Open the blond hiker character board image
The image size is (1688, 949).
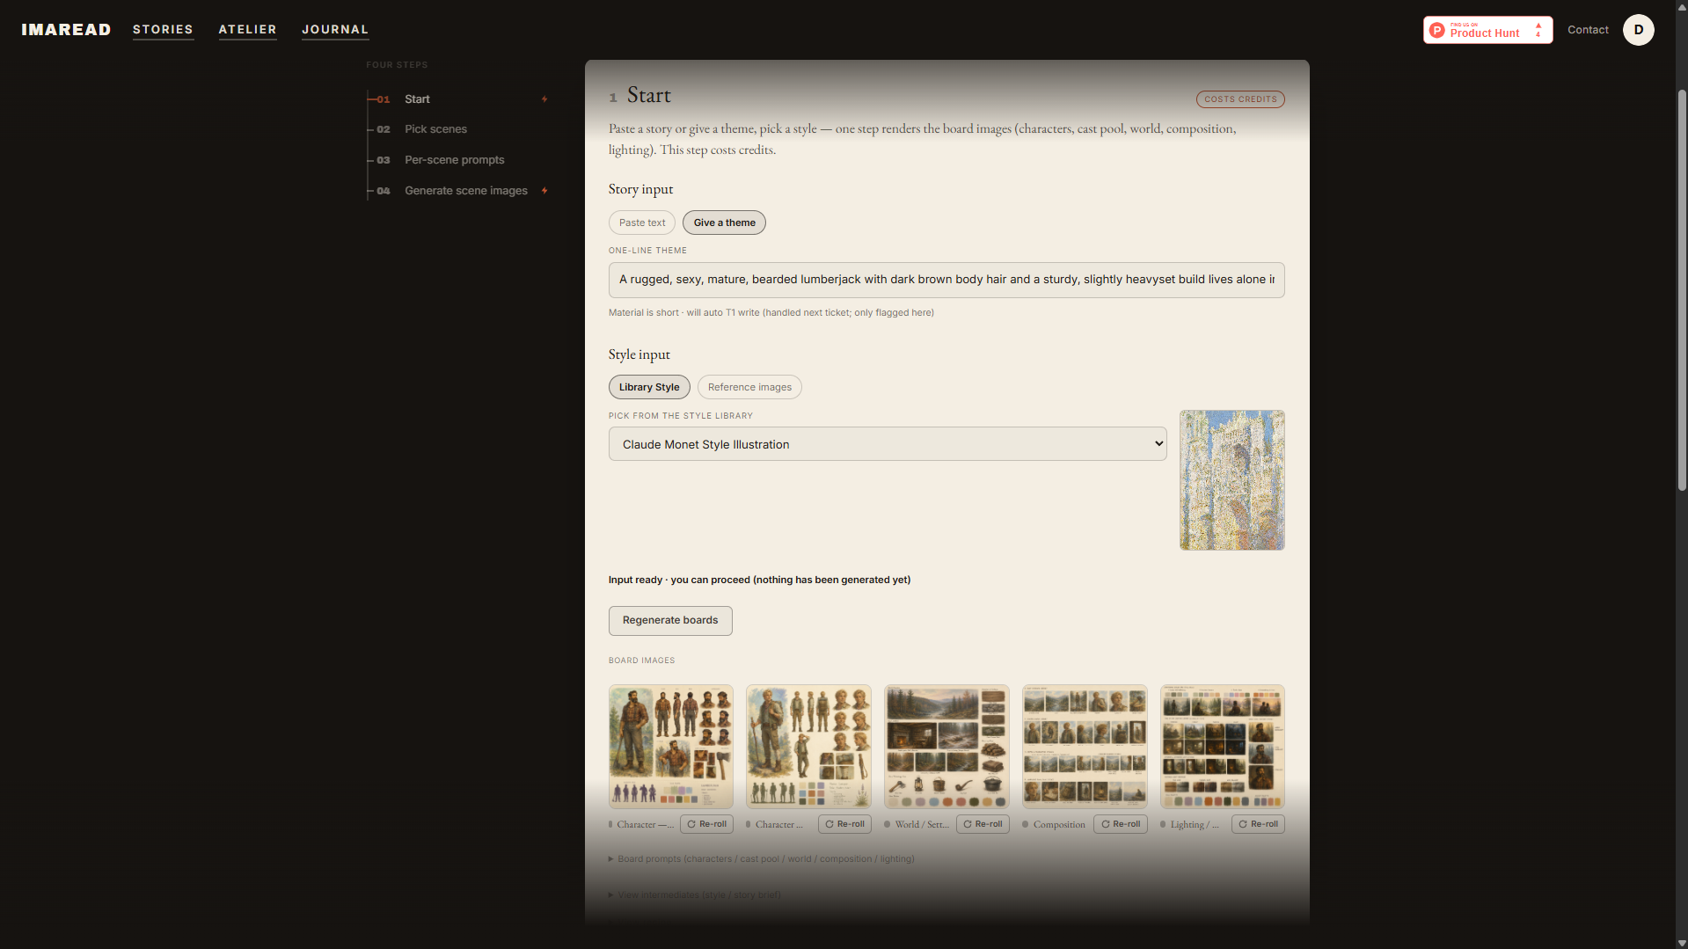point(808,747)
